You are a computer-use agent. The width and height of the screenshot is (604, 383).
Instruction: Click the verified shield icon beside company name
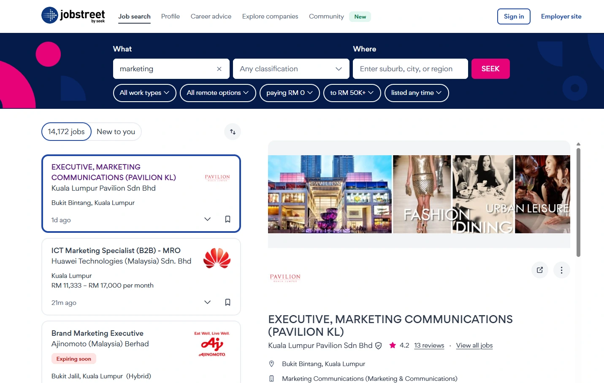click(379, 345)
